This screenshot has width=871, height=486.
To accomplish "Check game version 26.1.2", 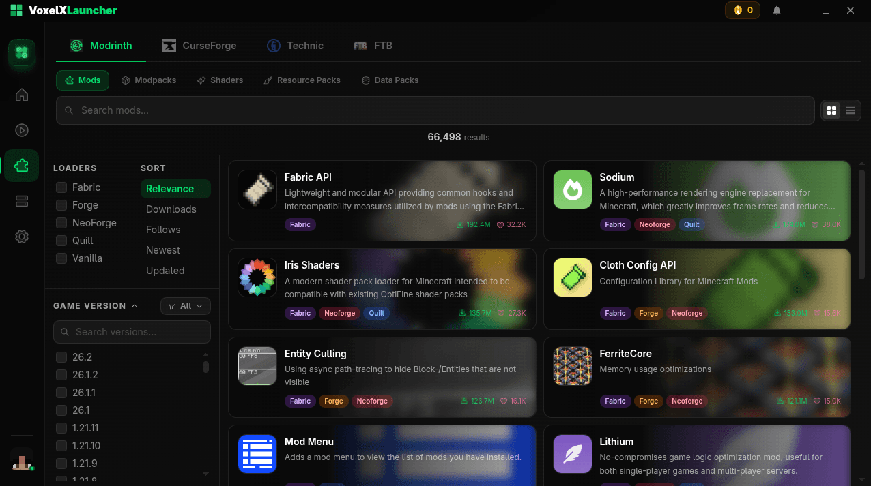I will tap(61, 375).
